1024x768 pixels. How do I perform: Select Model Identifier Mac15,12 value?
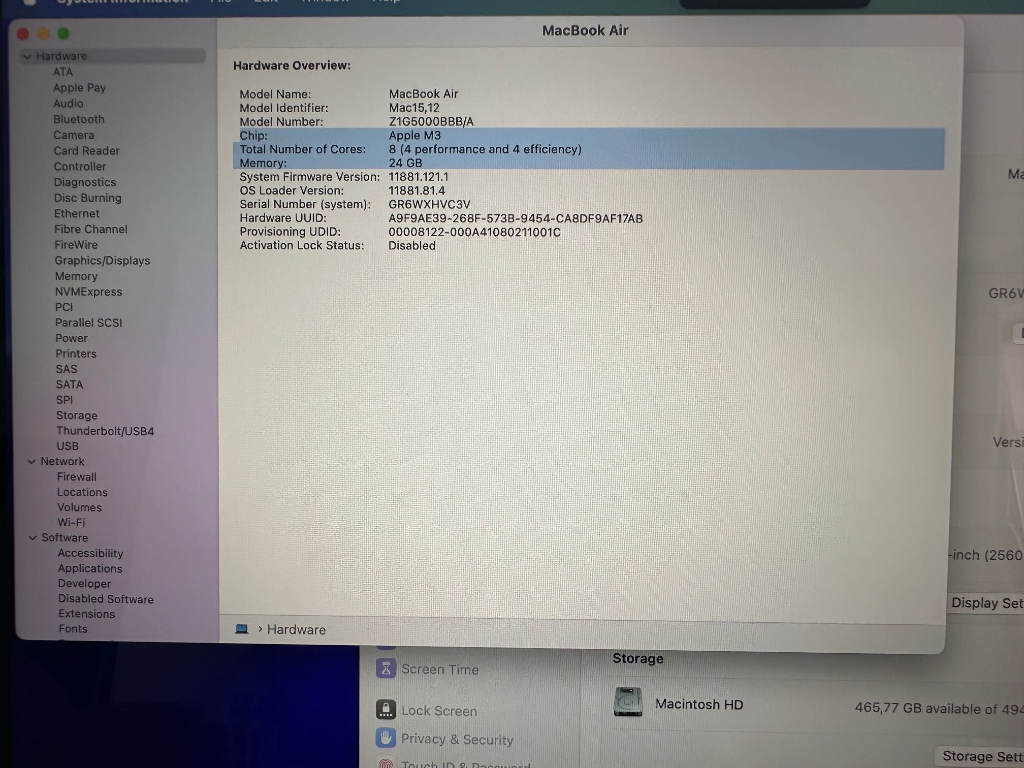point(414,108)
